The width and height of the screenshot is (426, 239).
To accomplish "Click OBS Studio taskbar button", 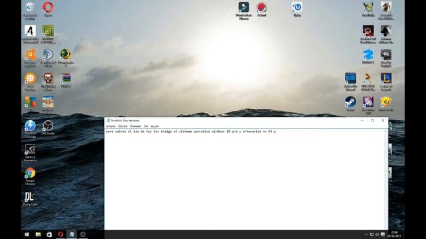I will click(83, 234).
